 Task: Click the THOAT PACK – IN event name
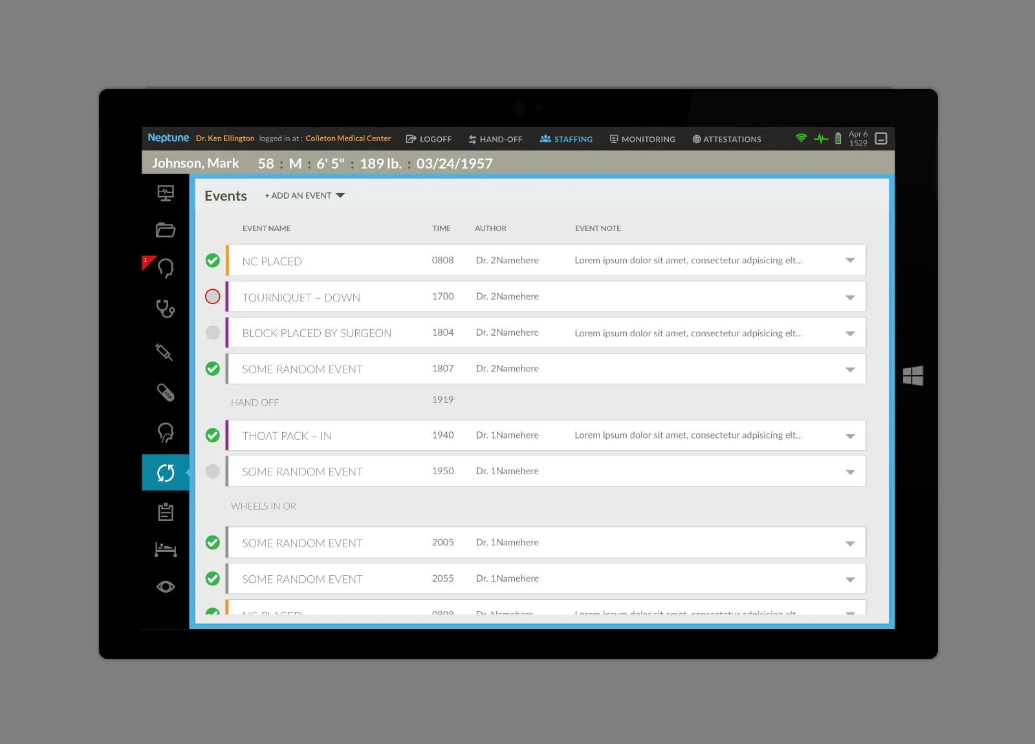[x=287, y=436]
